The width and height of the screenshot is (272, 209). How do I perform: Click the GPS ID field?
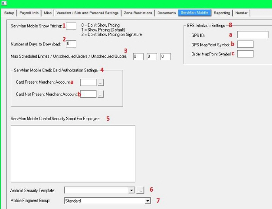point(252,35)
